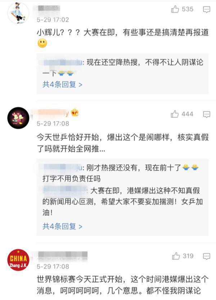Like the comment with 535 likes

tap(175, 9)
